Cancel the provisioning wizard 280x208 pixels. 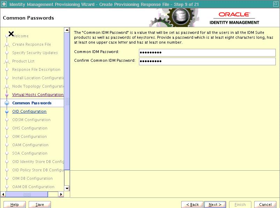[x=265, y=205]
